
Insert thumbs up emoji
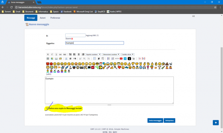[x=129, y=64]
